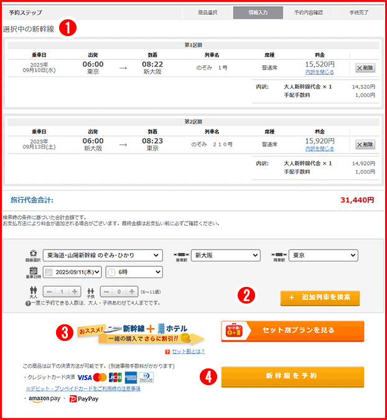387x420 pixels.
Task: Click the boarding date 09月13日(土)
Action: 39,147
